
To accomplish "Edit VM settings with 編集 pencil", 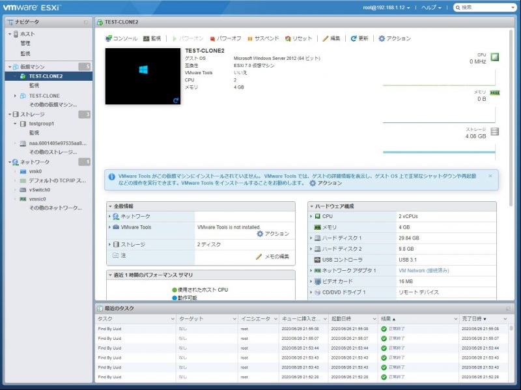I will point(325,38).
